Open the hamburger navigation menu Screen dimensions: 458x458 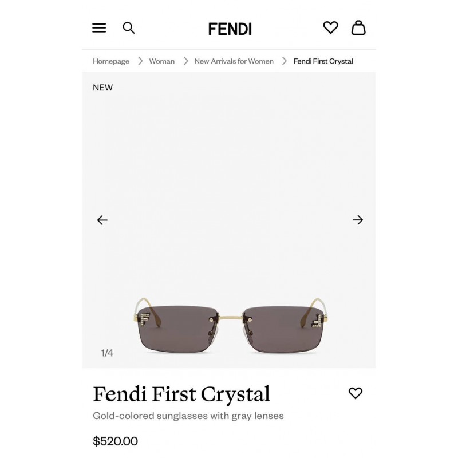99,28
